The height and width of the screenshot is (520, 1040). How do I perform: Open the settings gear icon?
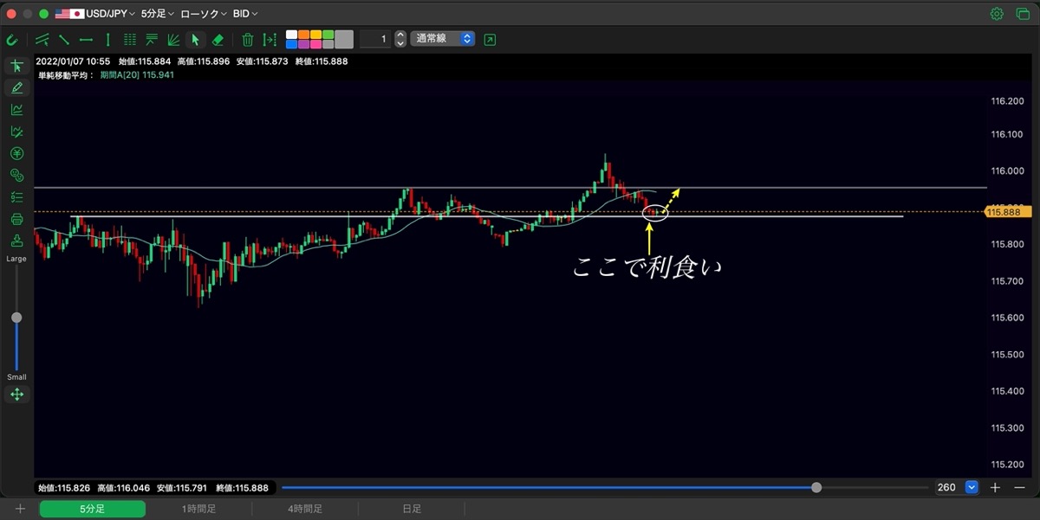pyautogui.click(x=997, y=14)
